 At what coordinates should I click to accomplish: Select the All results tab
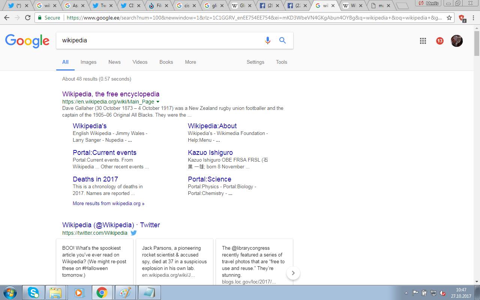pos(65,62)
